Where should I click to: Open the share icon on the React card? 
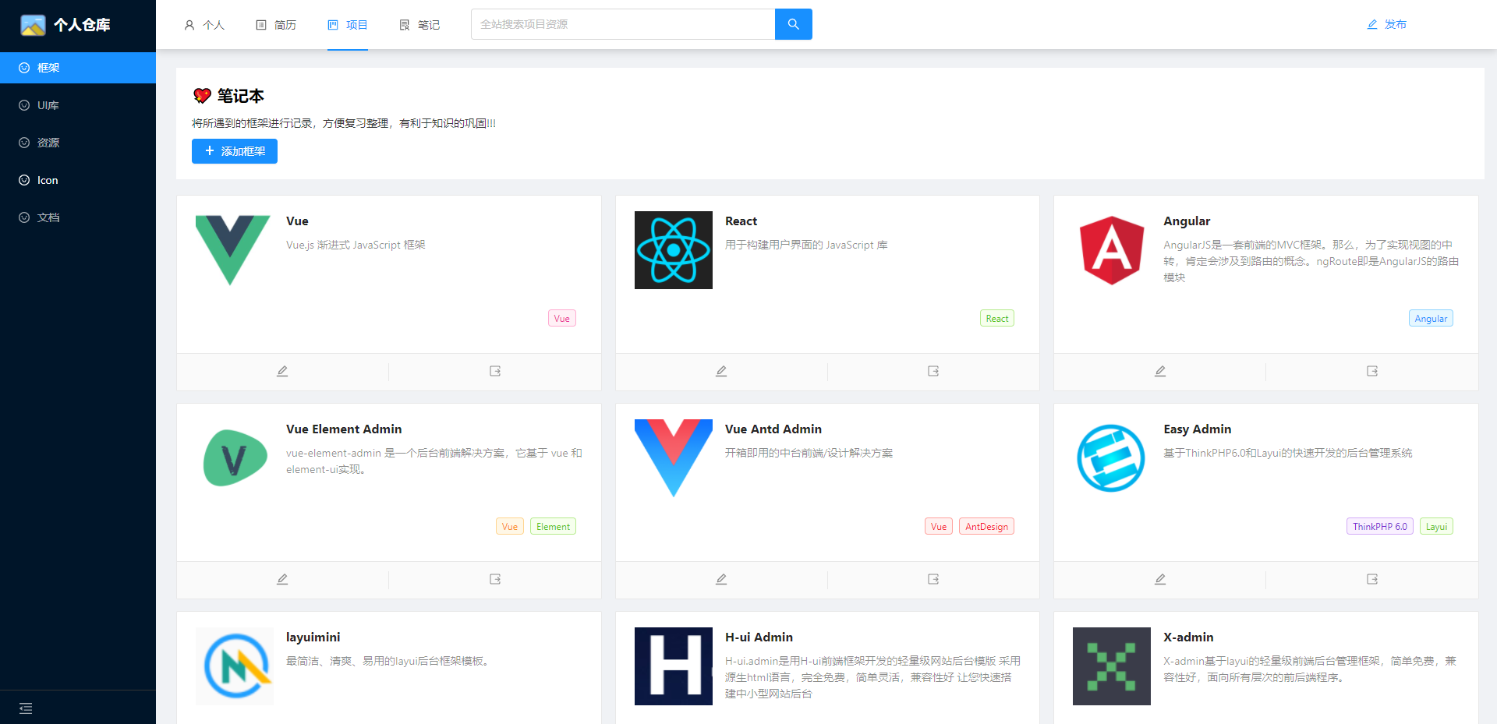coord(933,371)
